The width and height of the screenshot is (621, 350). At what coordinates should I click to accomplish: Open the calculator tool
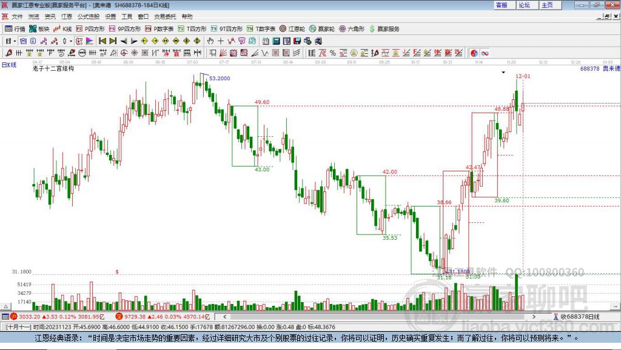tap(277, 41)
